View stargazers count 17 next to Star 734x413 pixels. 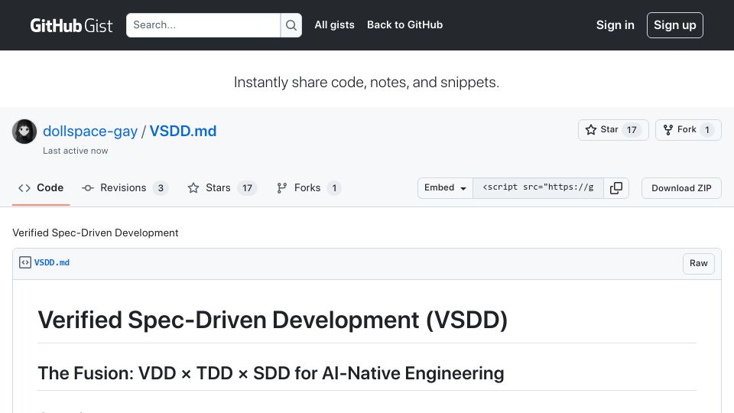632,130
